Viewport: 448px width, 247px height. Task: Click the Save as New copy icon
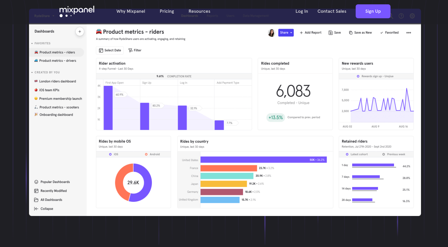point(351,33)
